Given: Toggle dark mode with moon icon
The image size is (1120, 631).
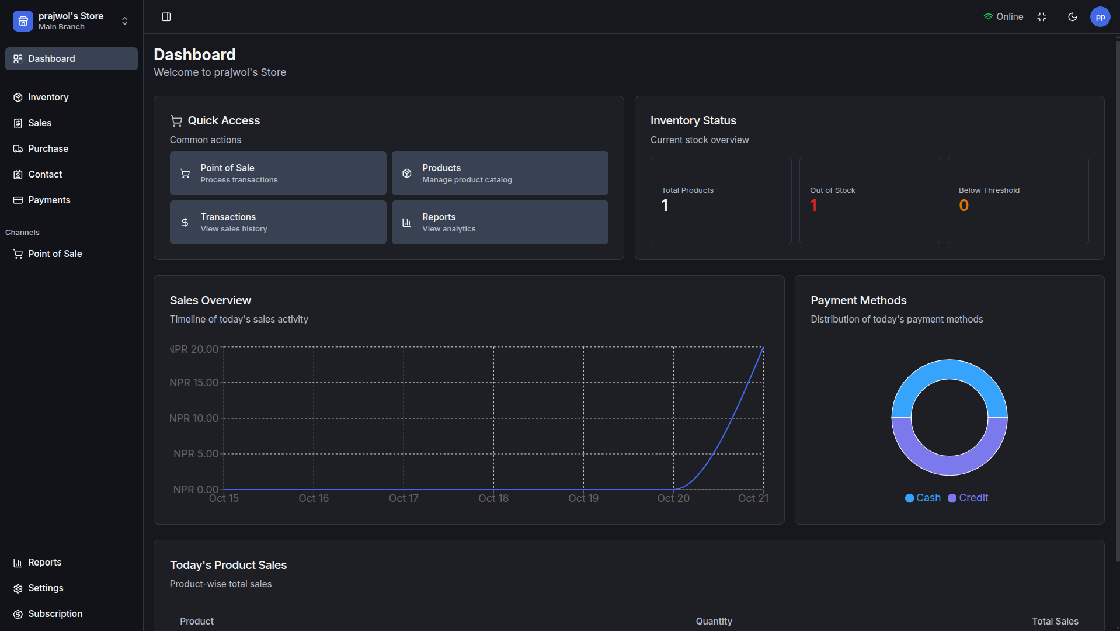Looking at the screenshot, I should pos(1072,17).
